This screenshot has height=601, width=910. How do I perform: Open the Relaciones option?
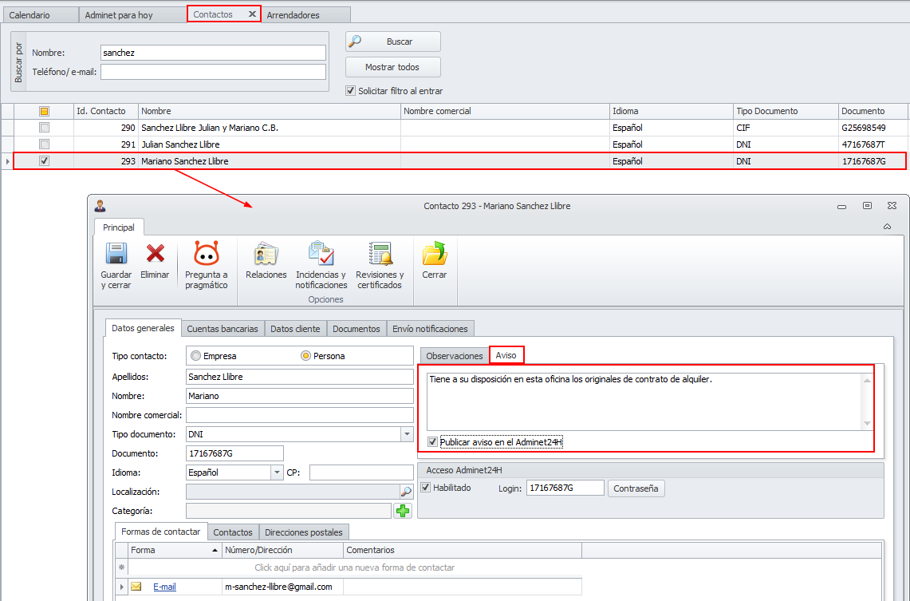[x=266, y=261]
